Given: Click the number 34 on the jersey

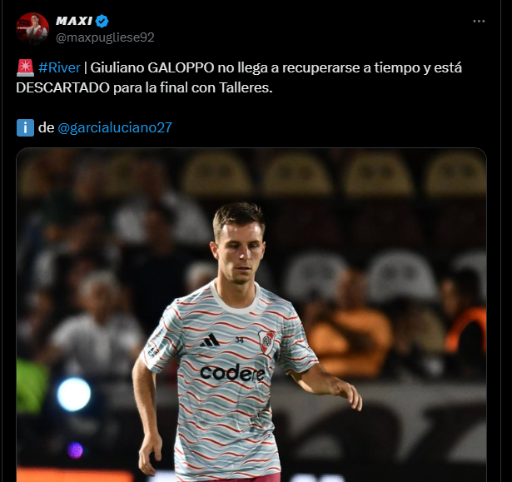Looking at the screenshot, I should (x=239, y=340).
